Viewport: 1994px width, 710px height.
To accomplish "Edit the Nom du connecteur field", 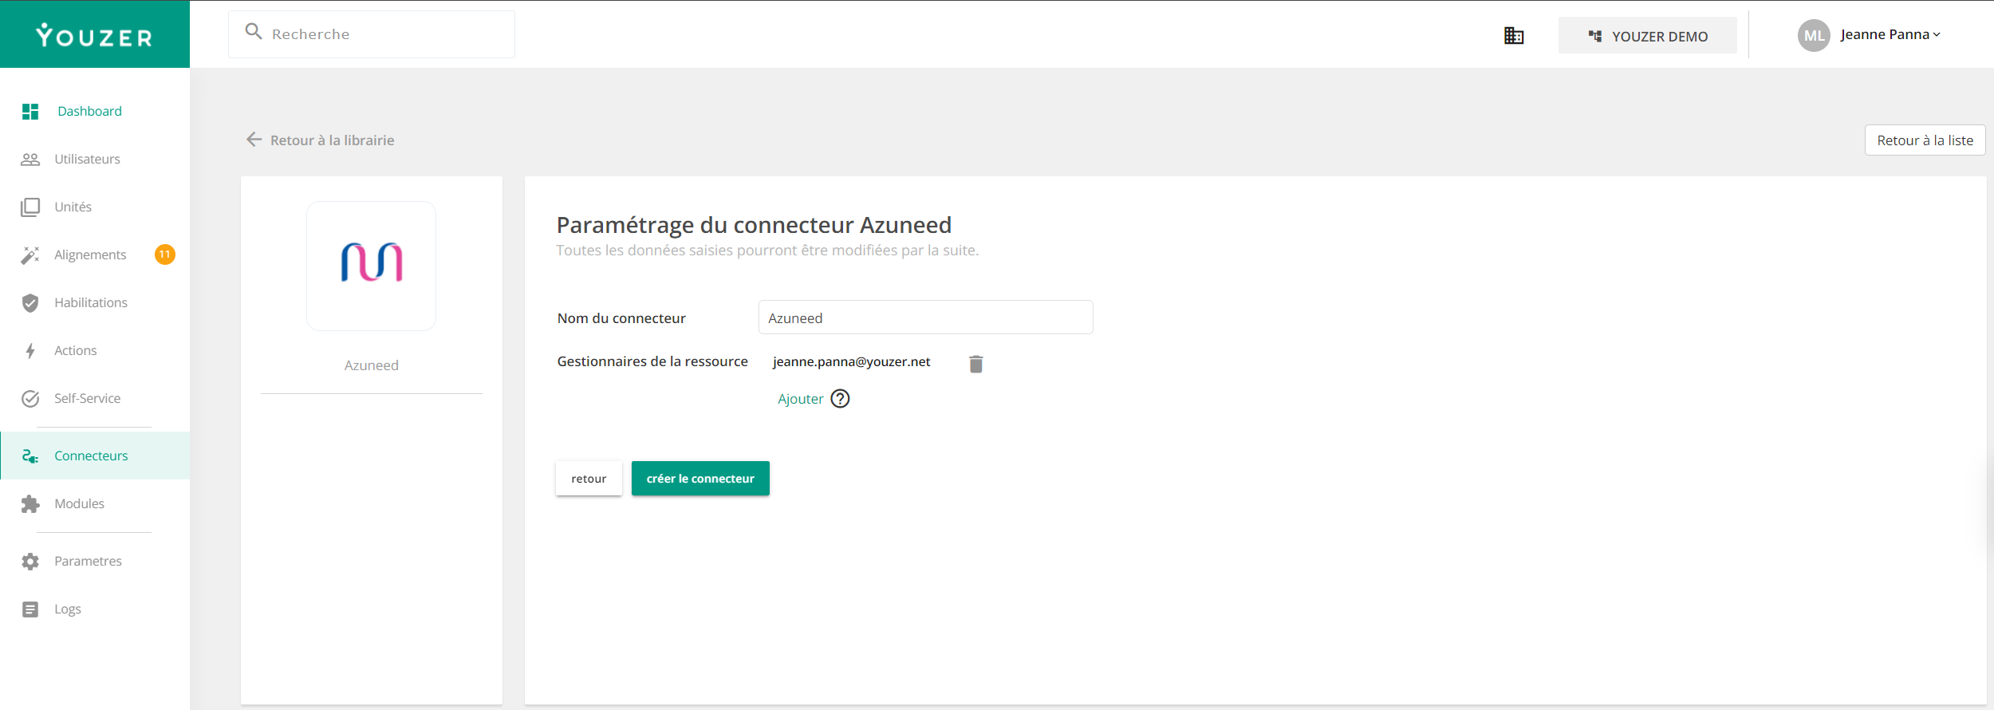I will 925,318.
